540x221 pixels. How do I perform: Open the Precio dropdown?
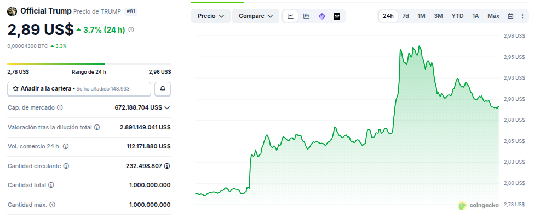(x=210, y=16)
